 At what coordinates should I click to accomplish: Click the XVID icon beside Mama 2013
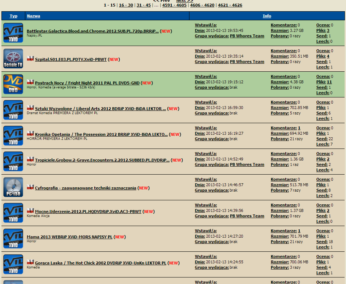(13, 238)
